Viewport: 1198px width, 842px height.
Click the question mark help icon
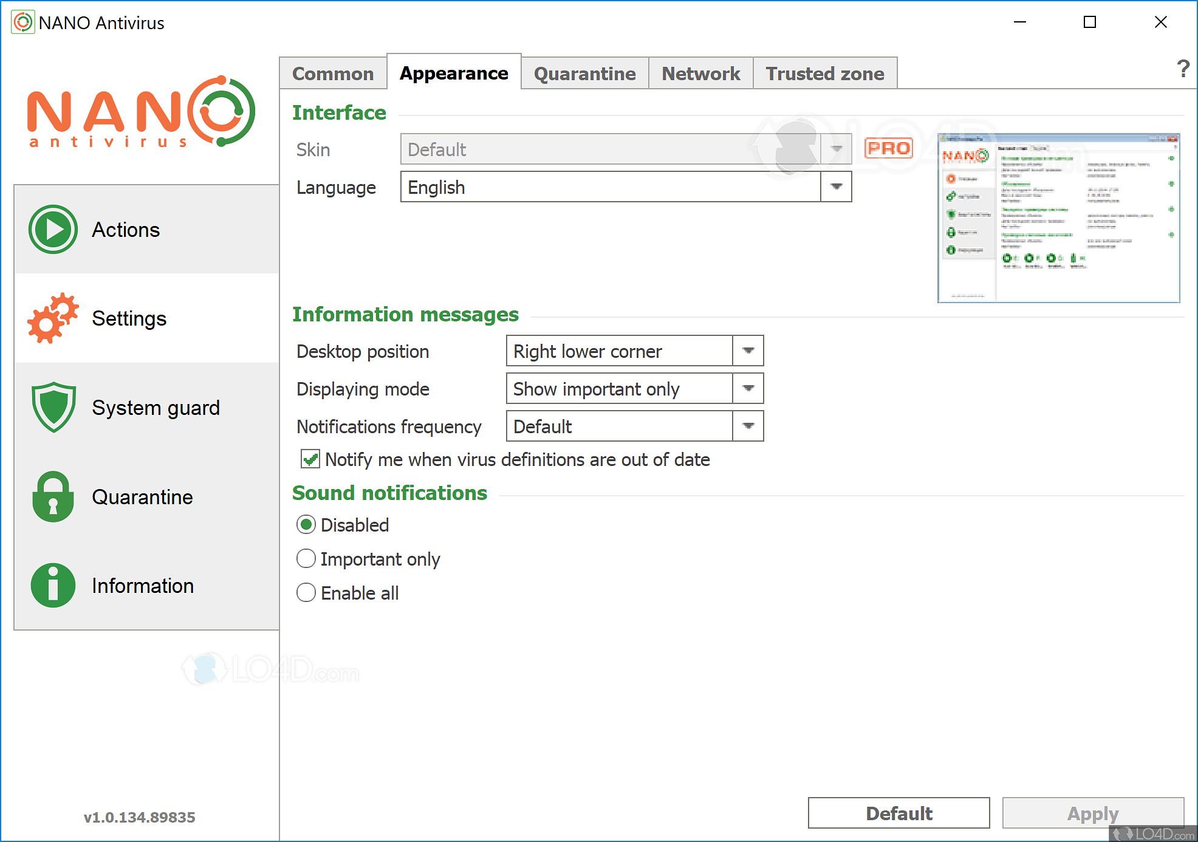1183,69
